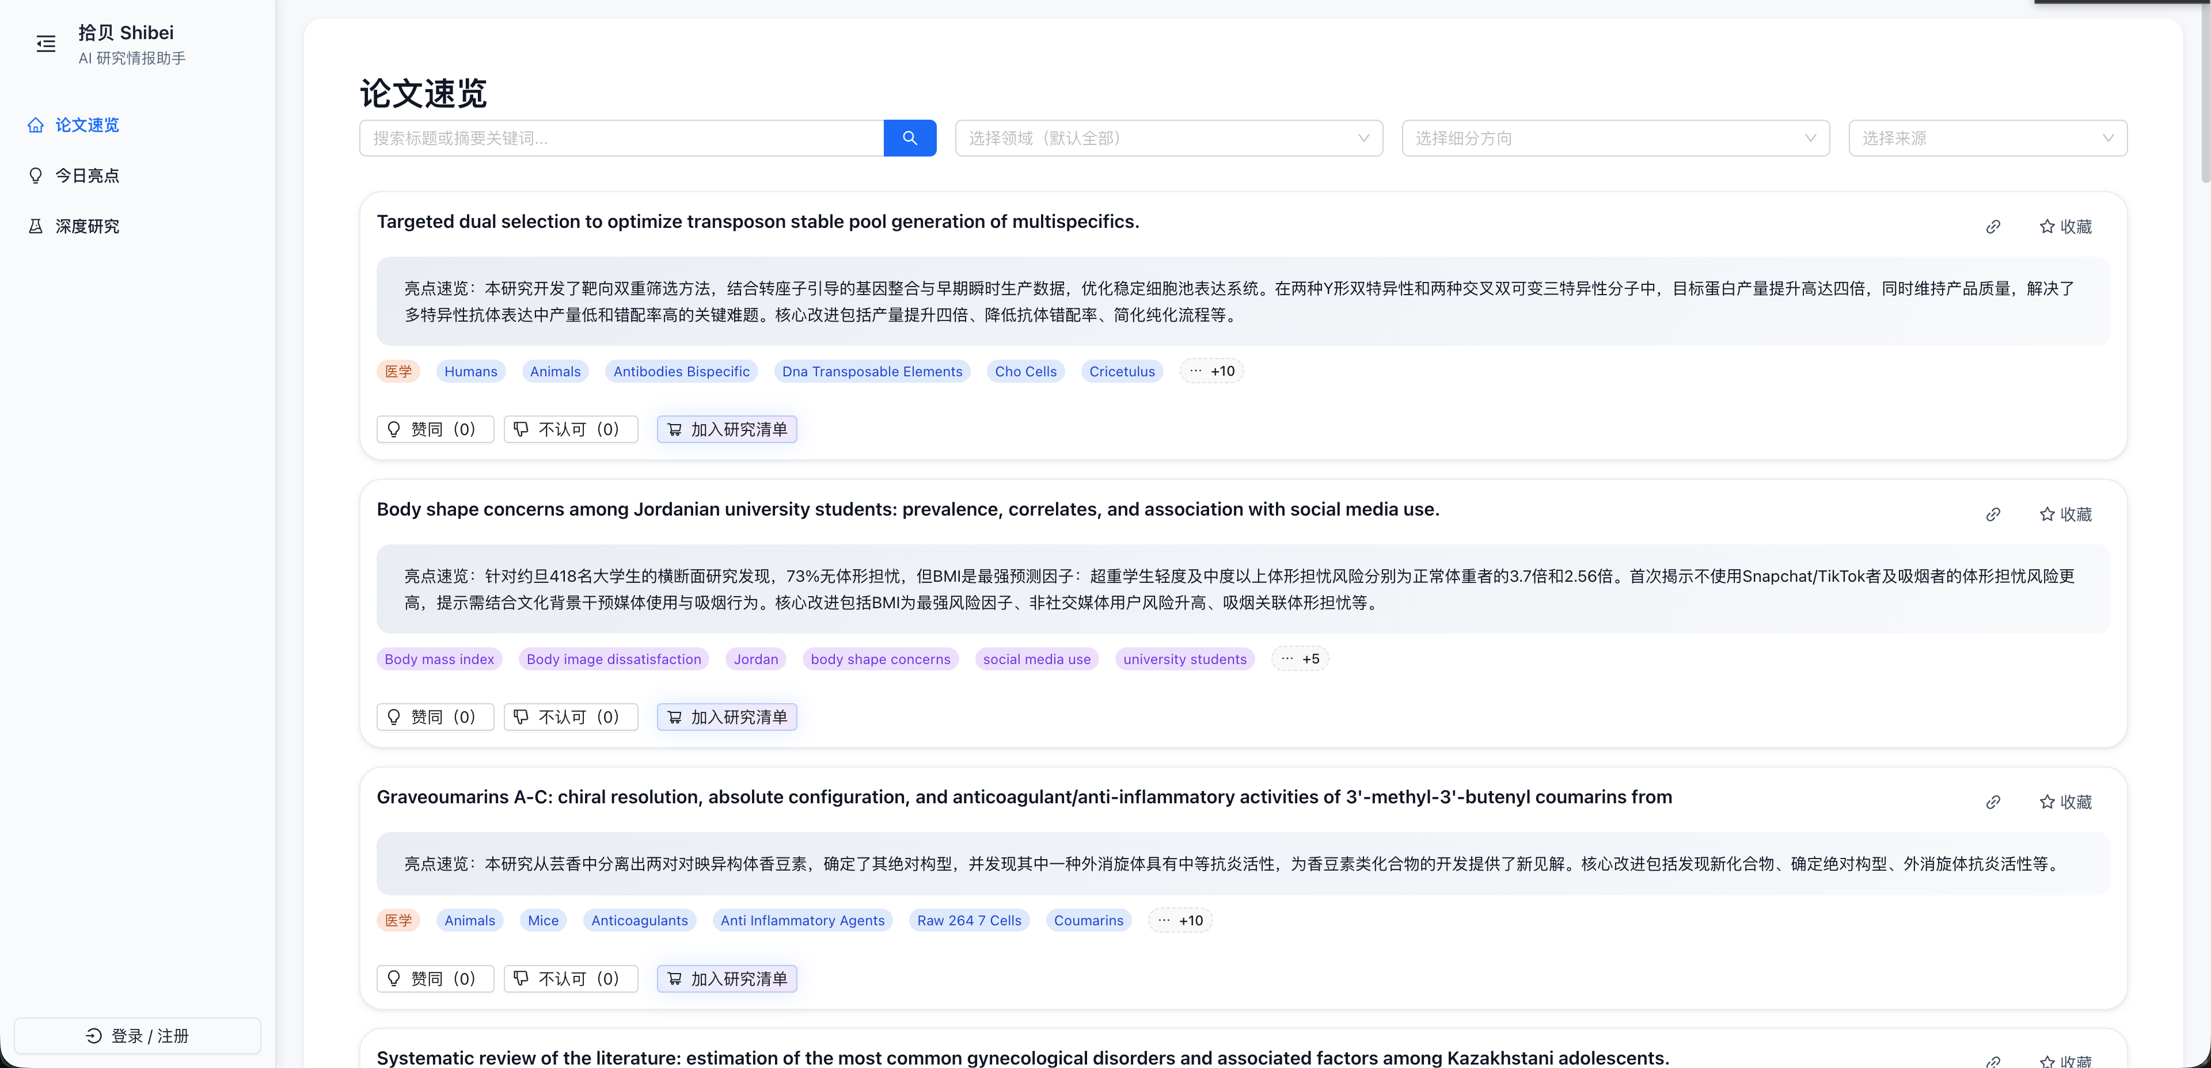This screenshot has height=1068, width=2211.
Task: Open the 选择细分方向 dropdown
Action: pyautogui.click(x=1614, y=138)
